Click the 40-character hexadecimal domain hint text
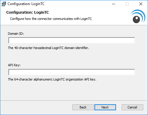Viewport: 148px width, 115px height. point(48,48)
